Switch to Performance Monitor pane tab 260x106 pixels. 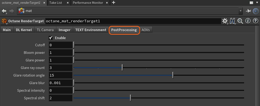click(88, 3)
